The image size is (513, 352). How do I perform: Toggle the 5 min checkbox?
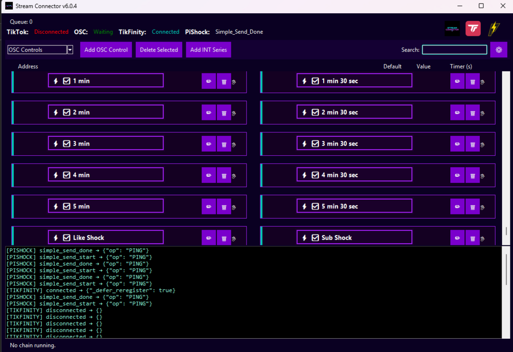click(x=67, y=206)
